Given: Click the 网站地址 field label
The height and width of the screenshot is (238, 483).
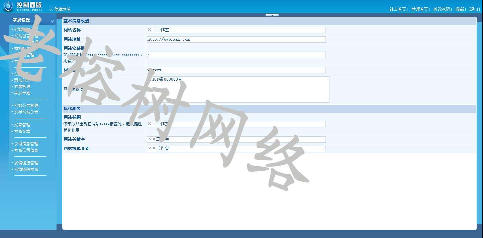Looking at the screenshot, I should tap(72, 39).
